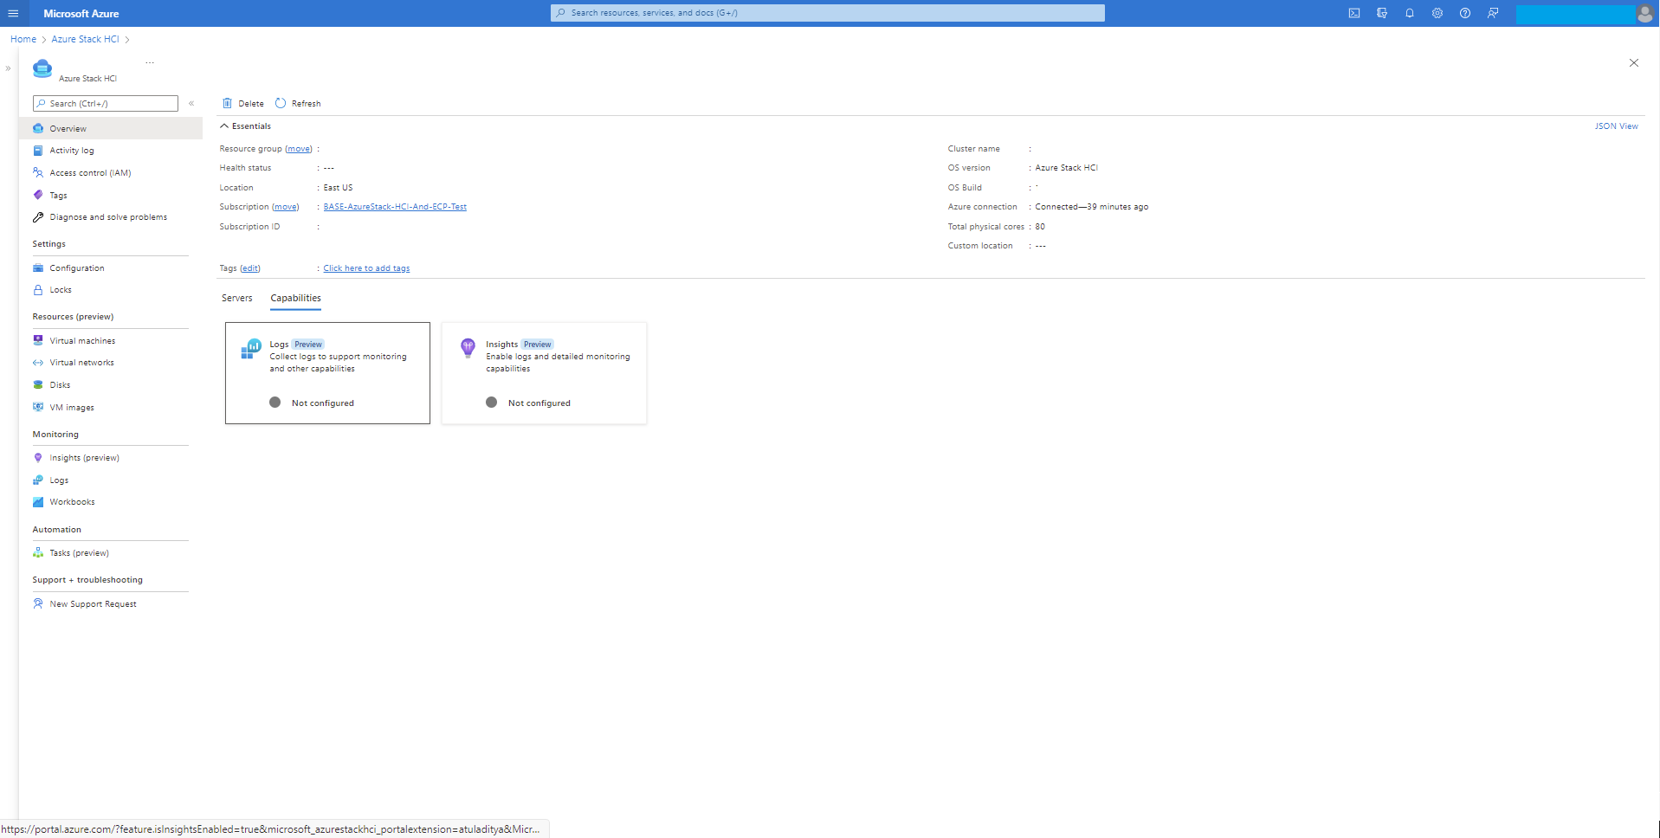
Task: Switch to the Servers tab
Action: coord(237,298)
